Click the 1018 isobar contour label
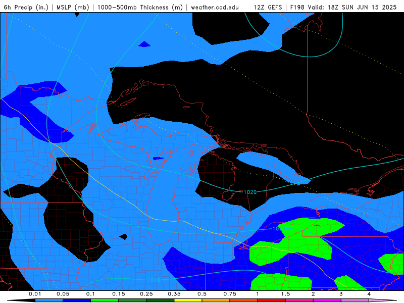 pyautogui.click(x=279, y=229)
